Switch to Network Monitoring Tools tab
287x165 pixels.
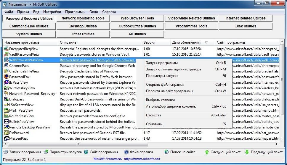(x=83, y=18)
